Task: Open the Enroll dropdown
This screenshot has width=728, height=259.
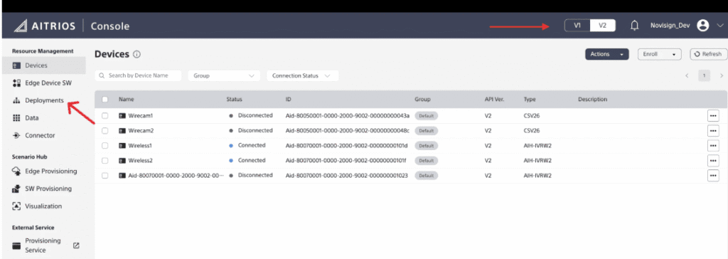Action: [659, 54]
